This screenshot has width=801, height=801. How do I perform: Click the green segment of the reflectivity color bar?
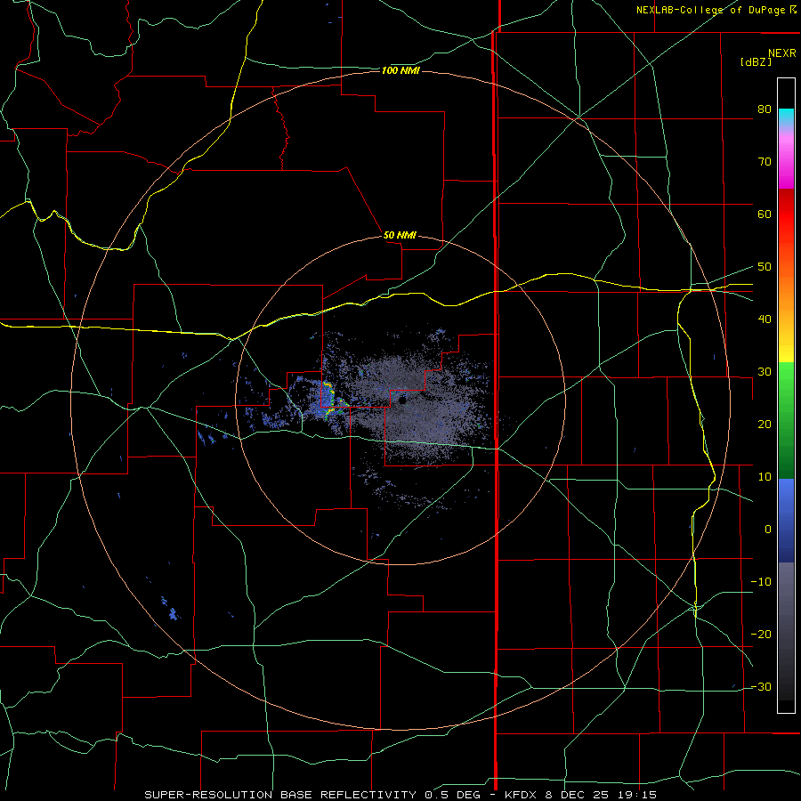786,420
